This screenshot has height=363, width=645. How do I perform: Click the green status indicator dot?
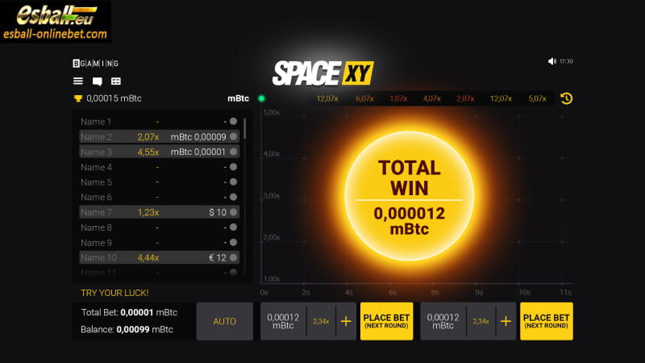[261, 98]
